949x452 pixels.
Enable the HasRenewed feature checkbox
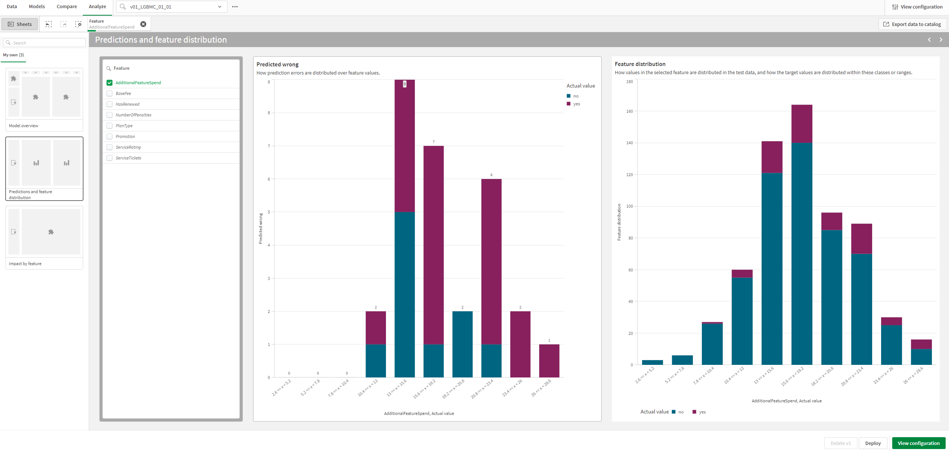tap(110, 104)
